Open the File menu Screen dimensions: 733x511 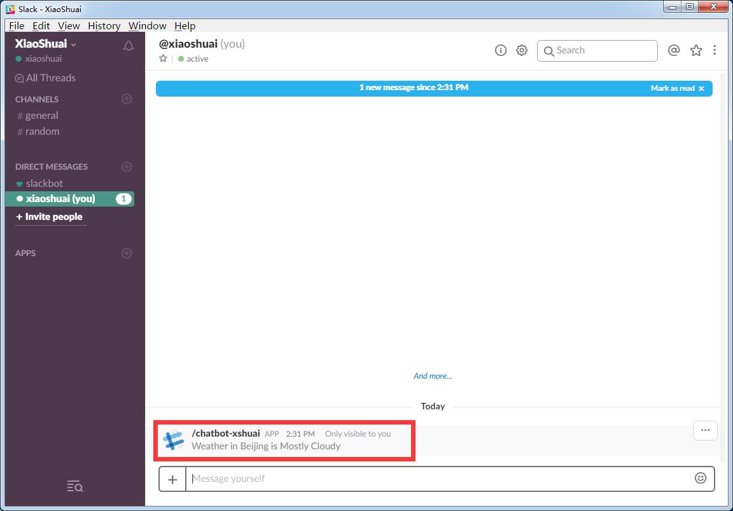(x=17, y=25)
